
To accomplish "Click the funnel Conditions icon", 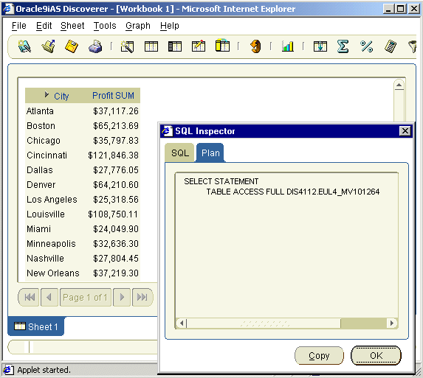I will point(412,46).
